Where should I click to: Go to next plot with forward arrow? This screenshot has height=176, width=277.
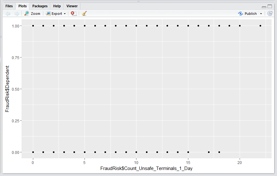point(17,14)
